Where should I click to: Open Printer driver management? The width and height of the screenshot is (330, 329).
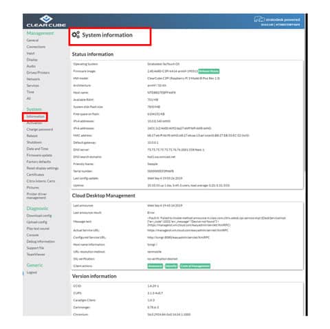click(x=36, y=195)
